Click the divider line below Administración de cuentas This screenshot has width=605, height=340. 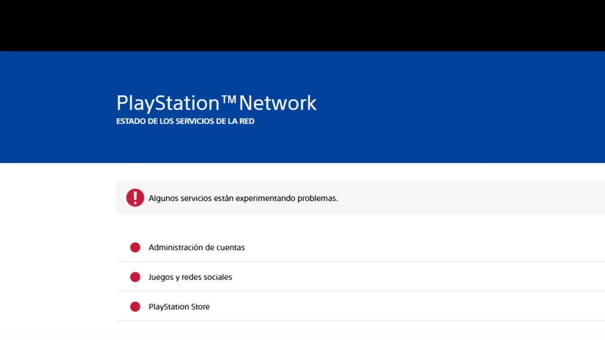point(359,261)
